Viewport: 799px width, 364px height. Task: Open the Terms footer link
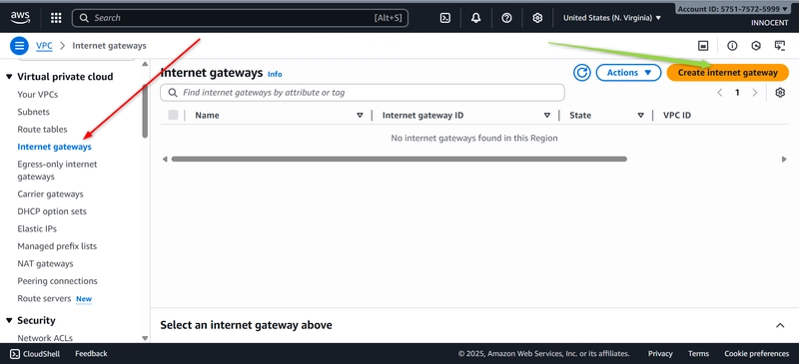coord(698,354)
